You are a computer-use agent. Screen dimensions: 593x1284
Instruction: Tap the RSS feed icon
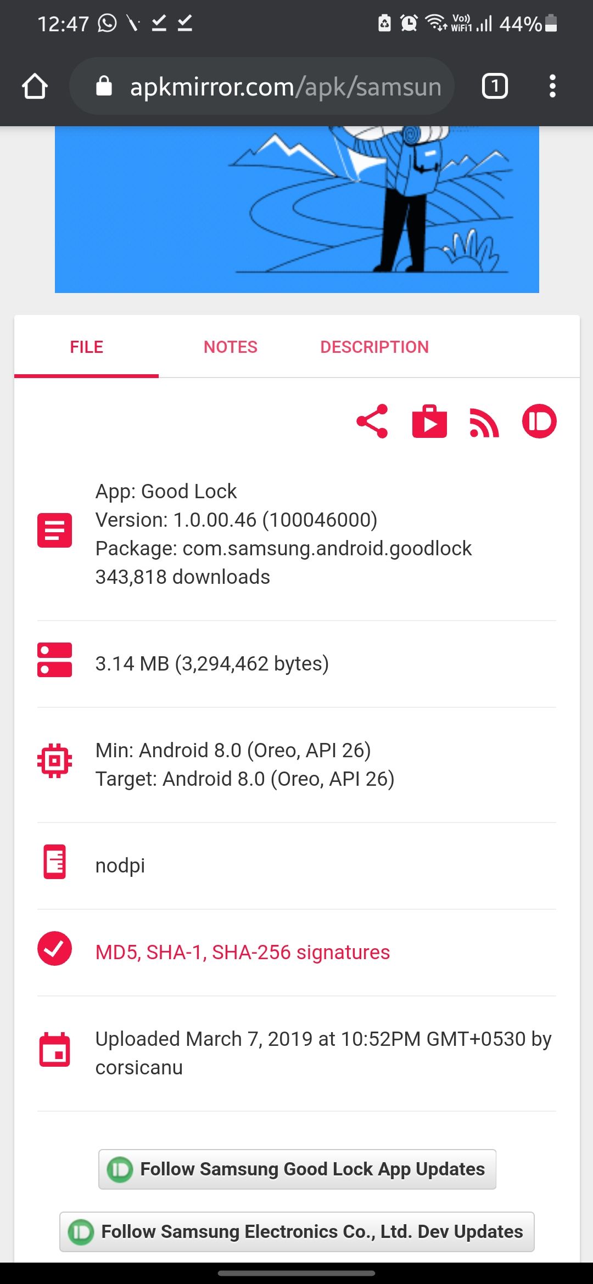point(484,423)
